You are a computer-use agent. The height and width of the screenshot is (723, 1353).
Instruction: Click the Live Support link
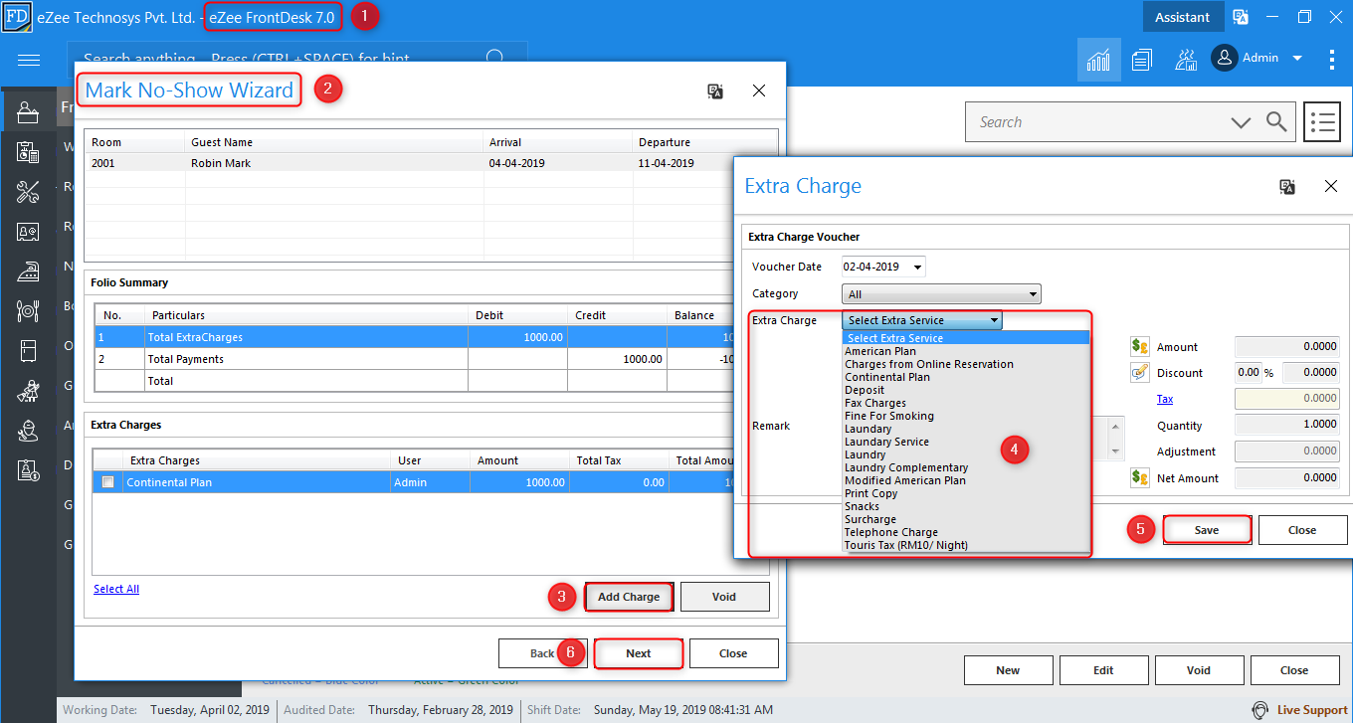click(x=1312, y=710)
